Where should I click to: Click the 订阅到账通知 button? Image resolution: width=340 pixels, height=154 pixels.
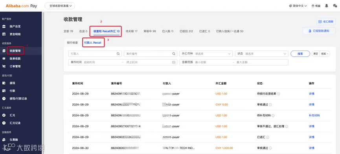(319, 31)
